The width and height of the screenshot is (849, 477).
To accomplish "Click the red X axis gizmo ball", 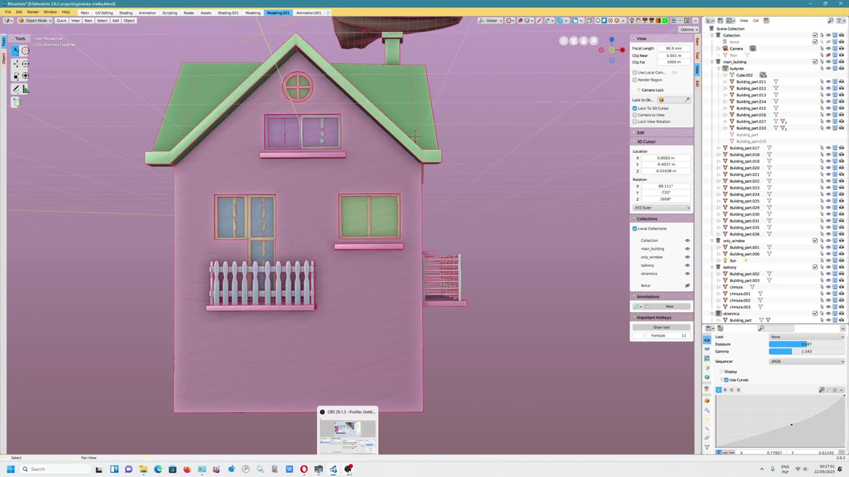I will point(622,50).
